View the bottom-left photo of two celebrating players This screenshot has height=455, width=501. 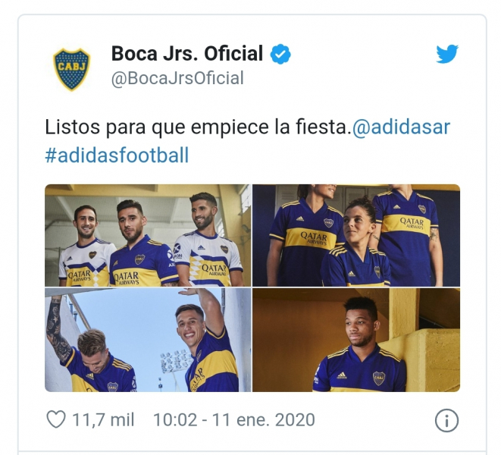(148, 340)
